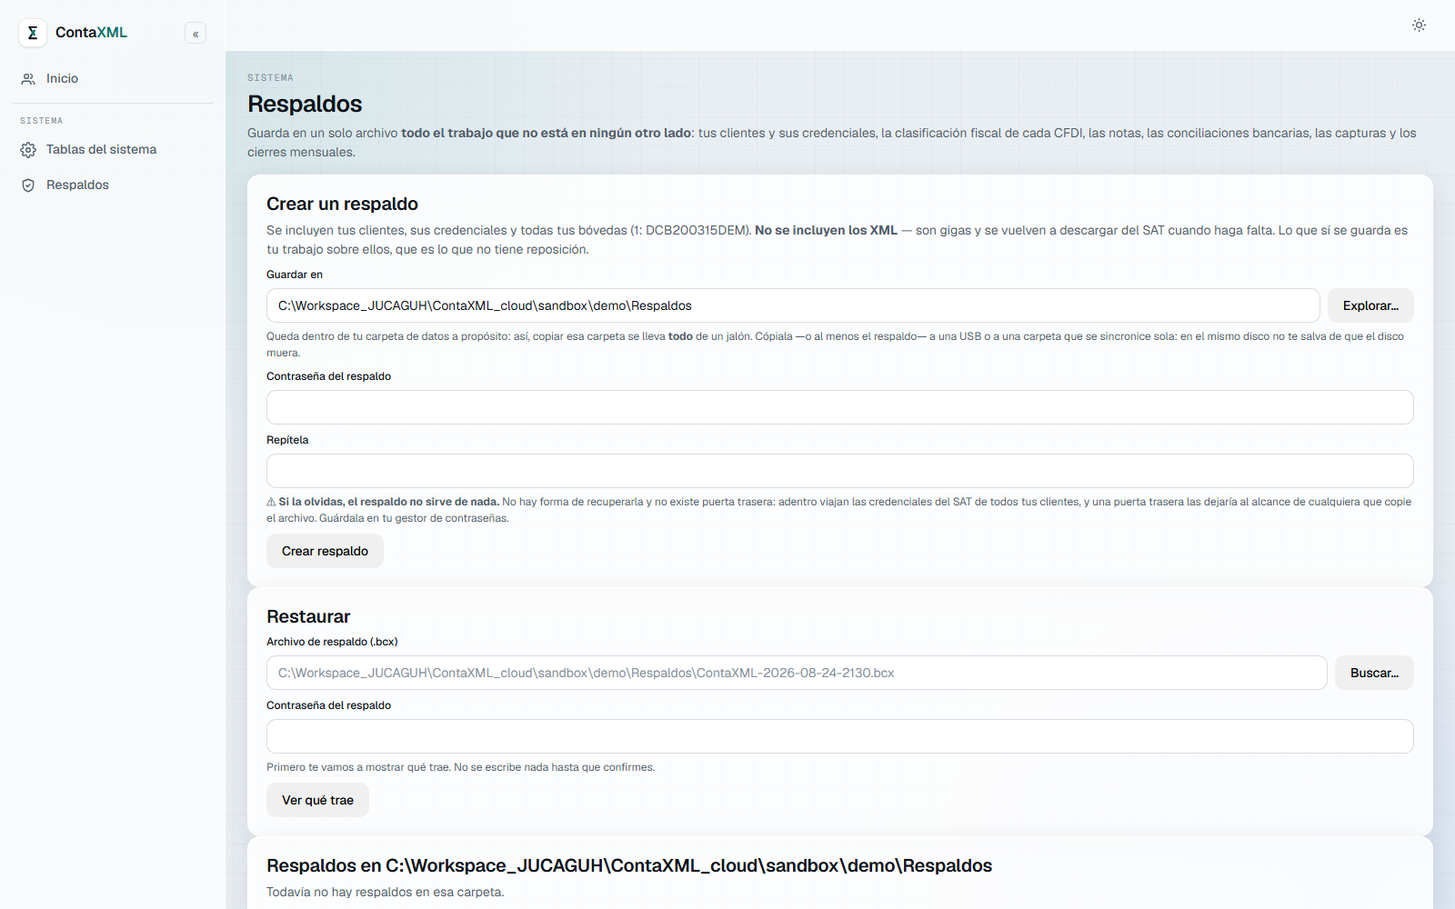Open Inicio in the sidebar
This screenshot has width=1455, height=909.
112,79
